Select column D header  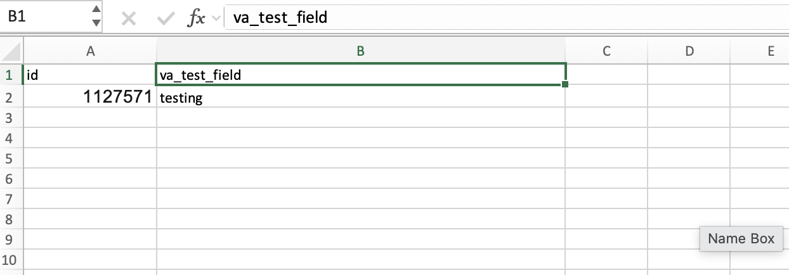pos(689,52)
